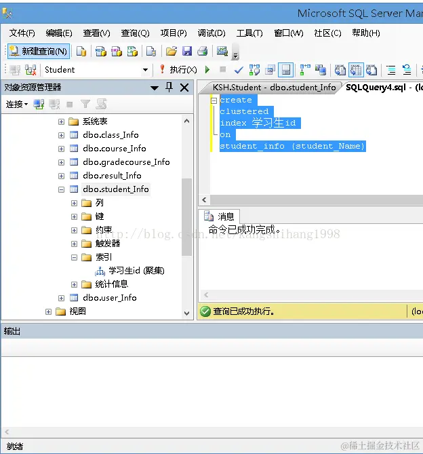Open the Activity Monitor icon
This screenshot has height=454, width=423.
tap(222, 52)
